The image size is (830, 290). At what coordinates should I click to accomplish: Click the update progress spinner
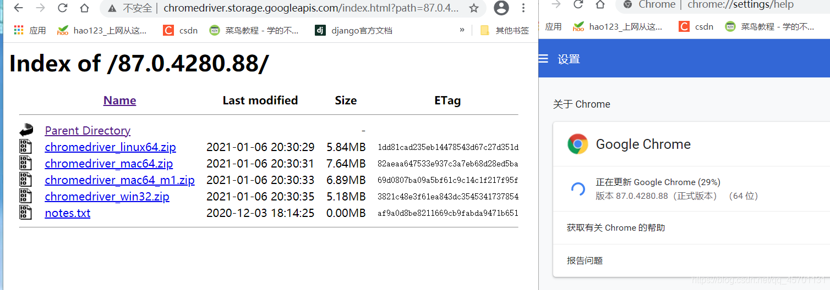pos(578,189)
